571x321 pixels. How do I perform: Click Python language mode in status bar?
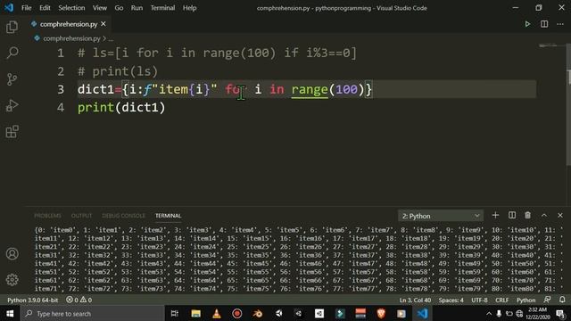coord(525,300)
